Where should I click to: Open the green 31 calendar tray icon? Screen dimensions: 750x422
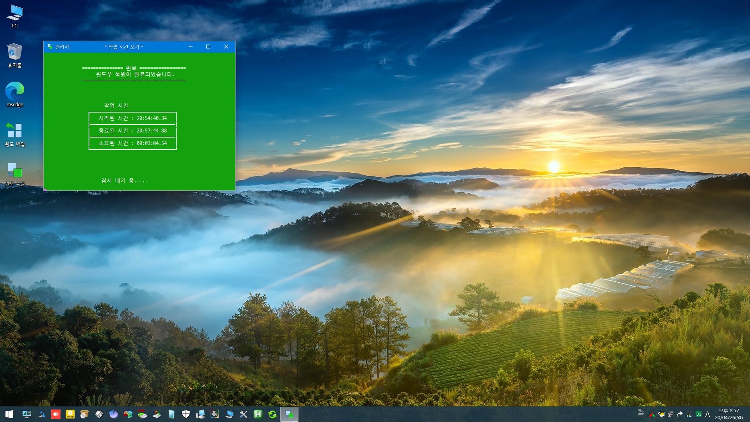point(698,414)
